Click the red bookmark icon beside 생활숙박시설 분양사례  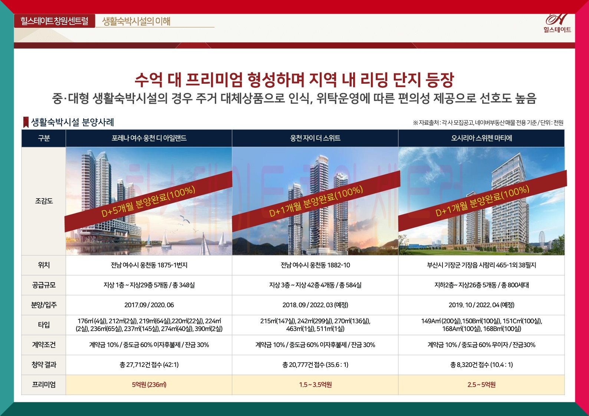tap(26, 122)
